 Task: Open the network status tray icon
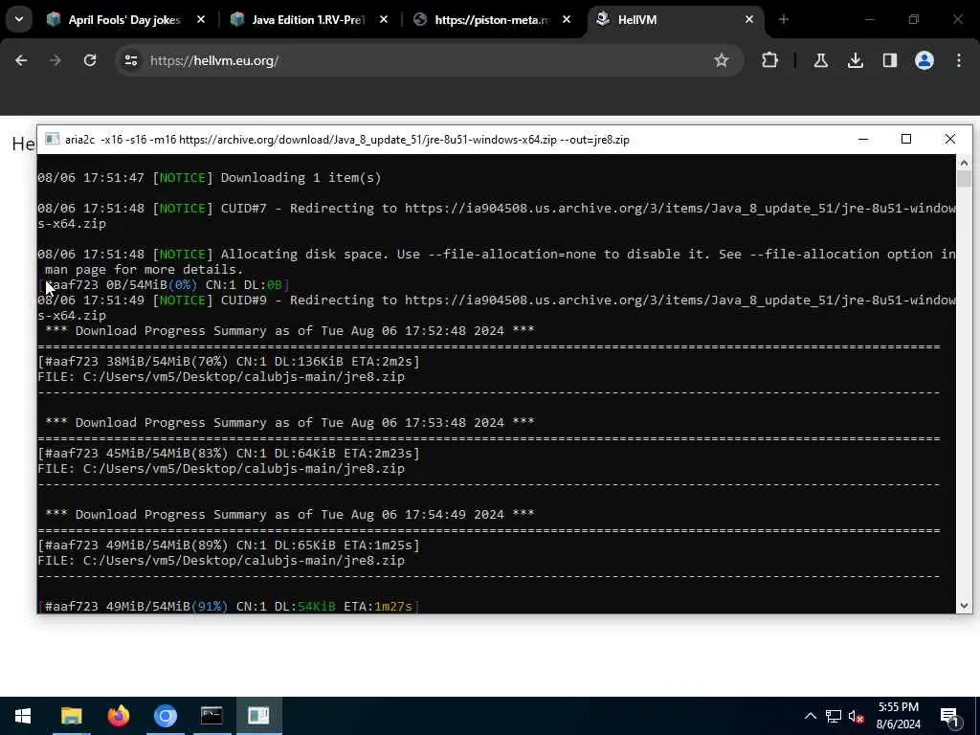(834, 716)
